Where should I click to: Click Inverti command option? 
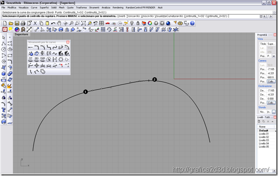coord(122,16)
